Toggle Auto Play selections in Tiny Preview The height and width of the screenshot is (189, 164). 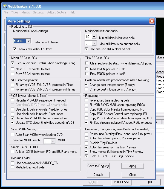coord(86,147)
